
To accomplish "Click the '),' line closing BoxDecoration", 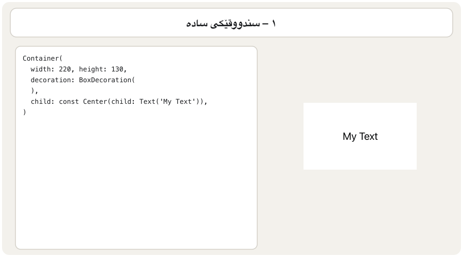I will pyautogui.click(x=34, y=91).
